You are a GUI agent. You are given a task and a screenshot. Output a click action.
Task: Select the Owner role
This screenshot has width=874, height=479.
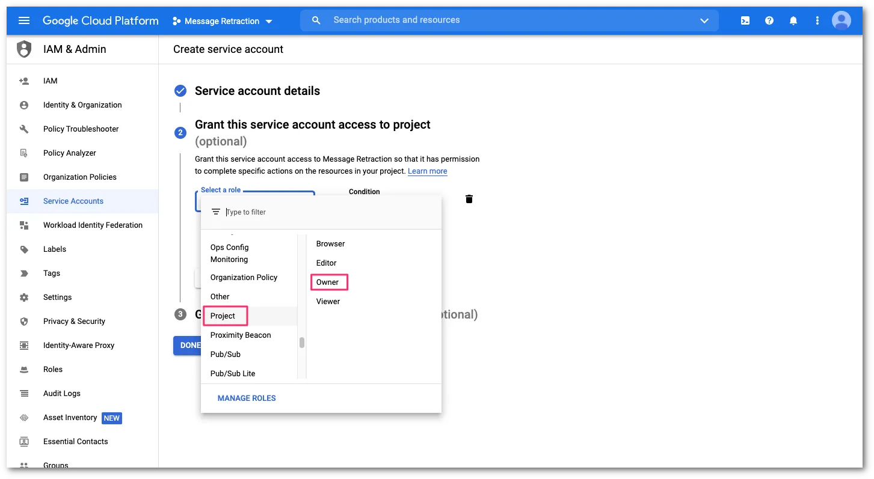pyautogui.click(x=328, y=282)
